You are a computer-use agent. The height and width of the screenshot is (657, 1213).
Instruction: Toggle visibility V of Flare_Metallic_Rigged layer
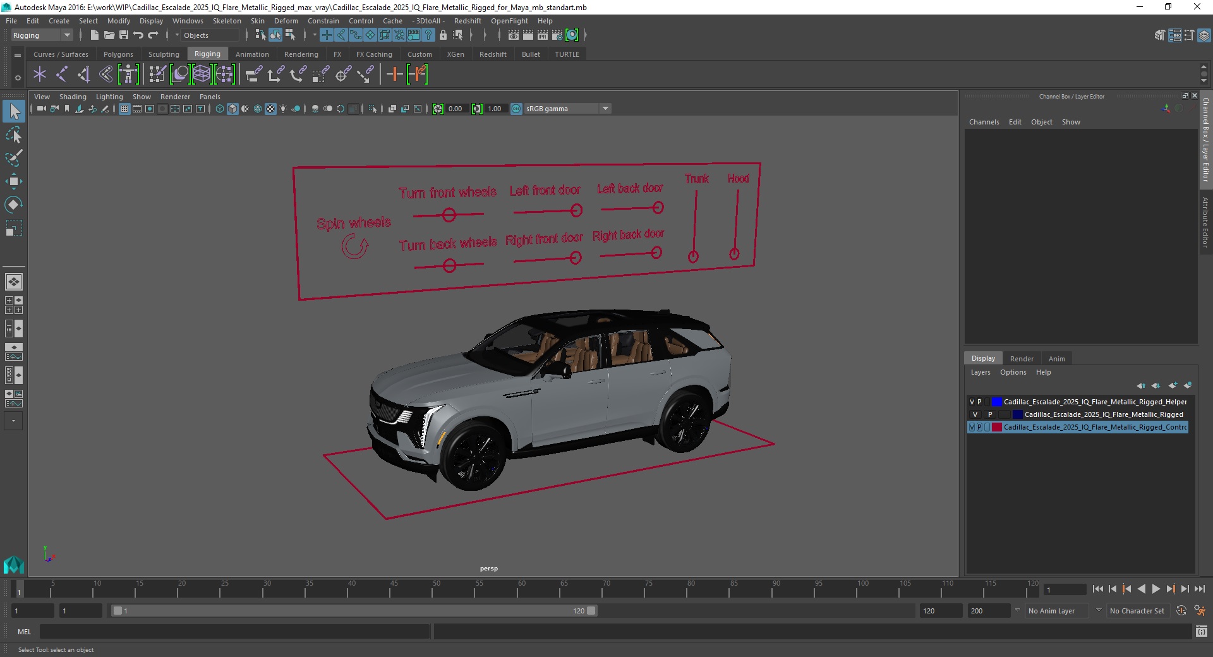click(x=975, y=414)
